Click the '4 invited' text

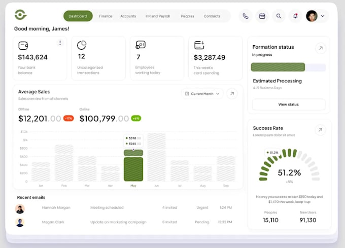pyautogui.click(x=169, y=207)
